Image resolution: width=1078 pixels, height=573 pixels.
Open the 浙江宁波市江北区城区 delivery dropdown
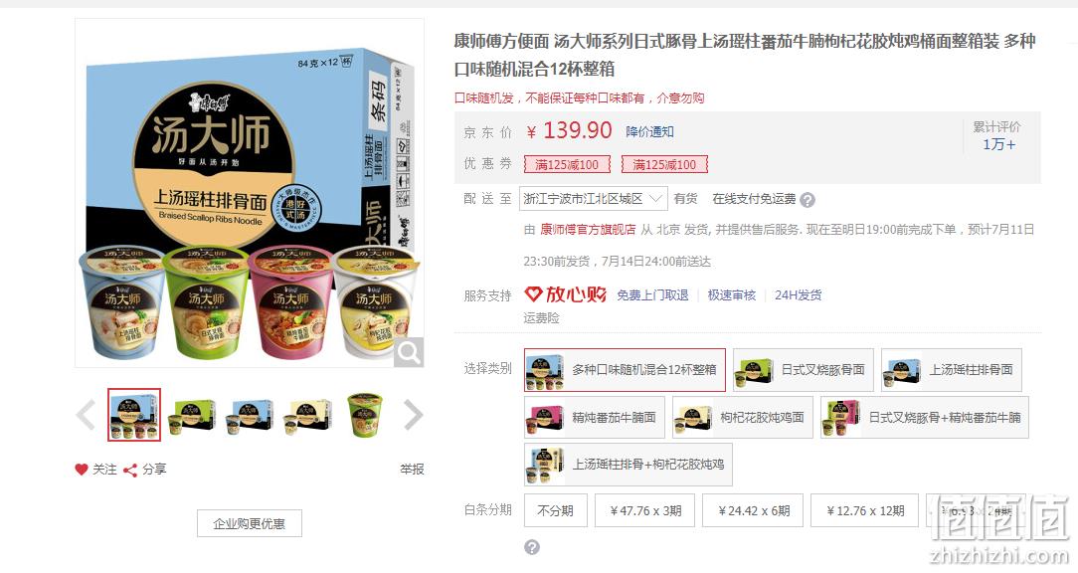pos(594,199)
